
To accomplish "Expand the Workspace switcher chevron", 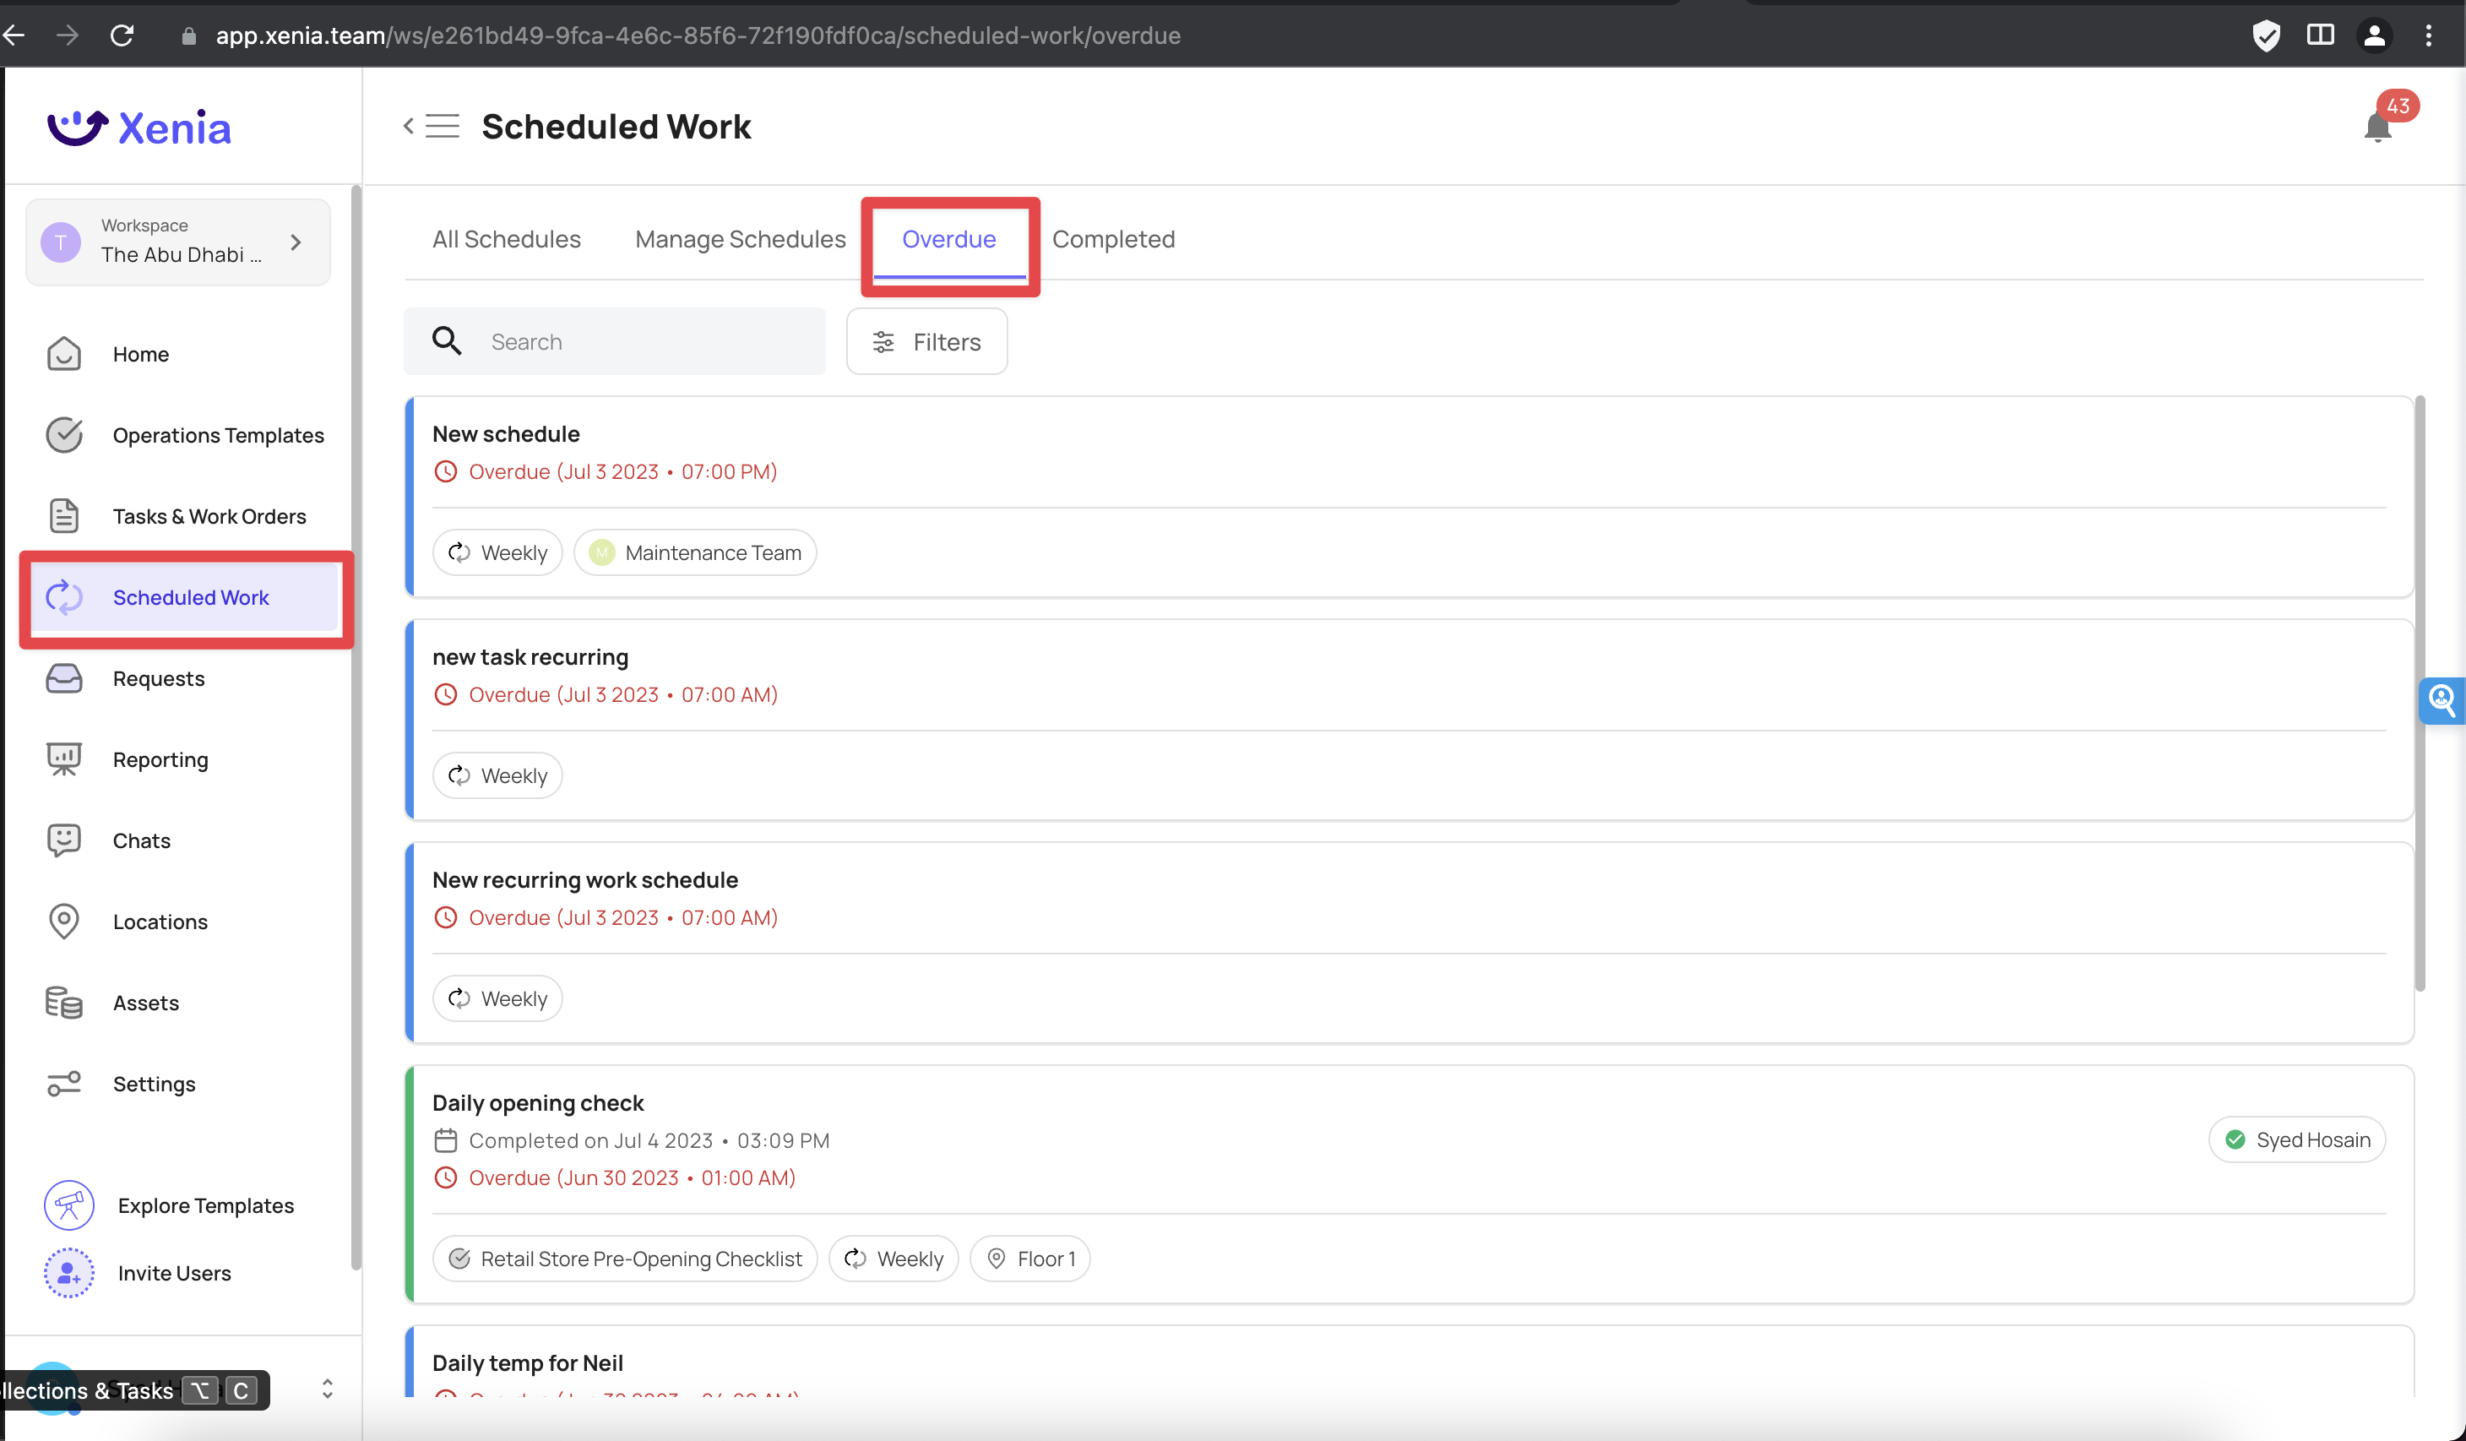I will (x=296, y=242).
